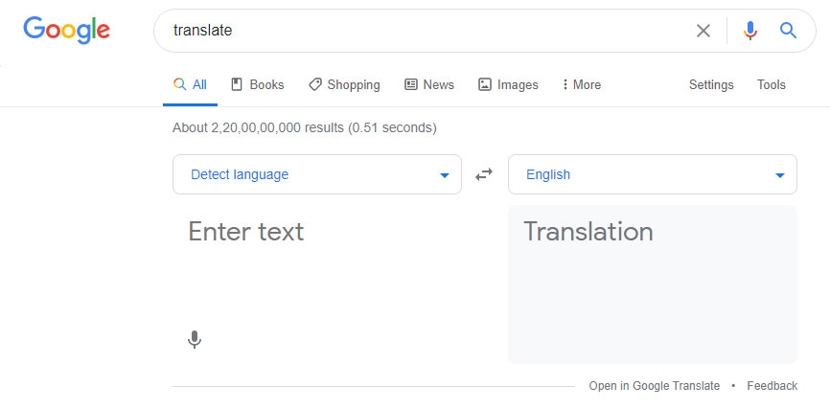Image resolution: width=830 pixels, height=409 pixels.
Task: Click the three-dot More icon
Action: click(565, 84)
